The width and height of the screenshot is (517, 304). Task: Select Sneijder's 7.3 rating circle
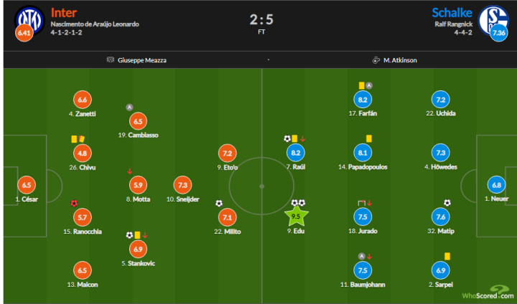pos(182,184)
